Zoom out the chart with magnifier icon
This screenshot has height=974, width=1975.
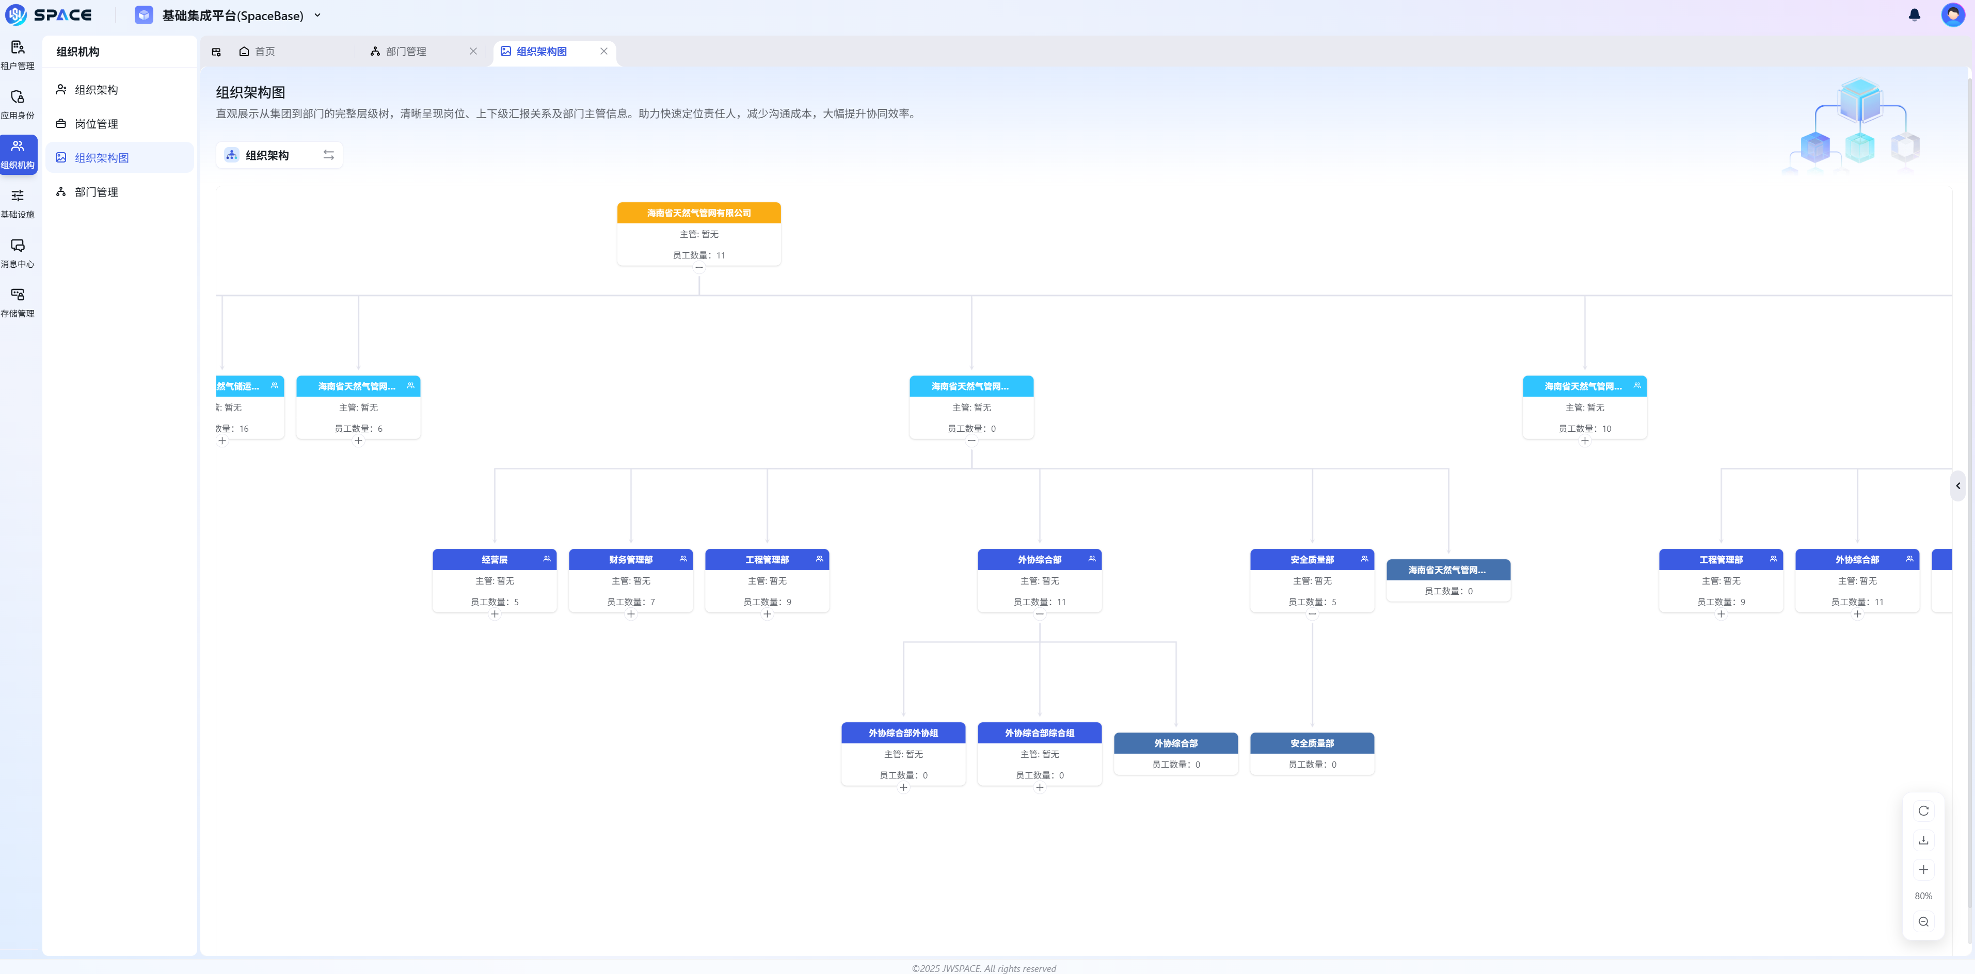click(x=1923, y=922)
